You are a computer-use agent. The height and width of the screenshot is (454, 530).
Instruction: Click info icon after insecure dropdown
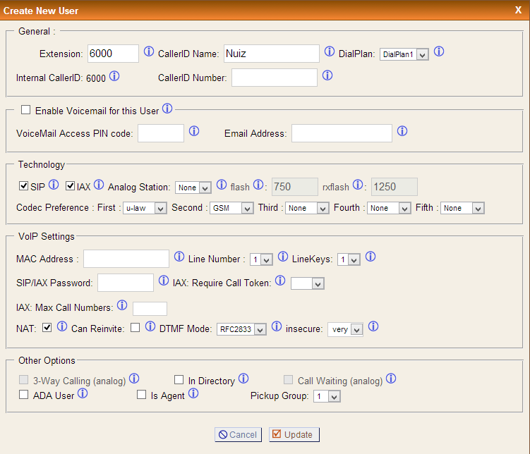coord(373,326)
